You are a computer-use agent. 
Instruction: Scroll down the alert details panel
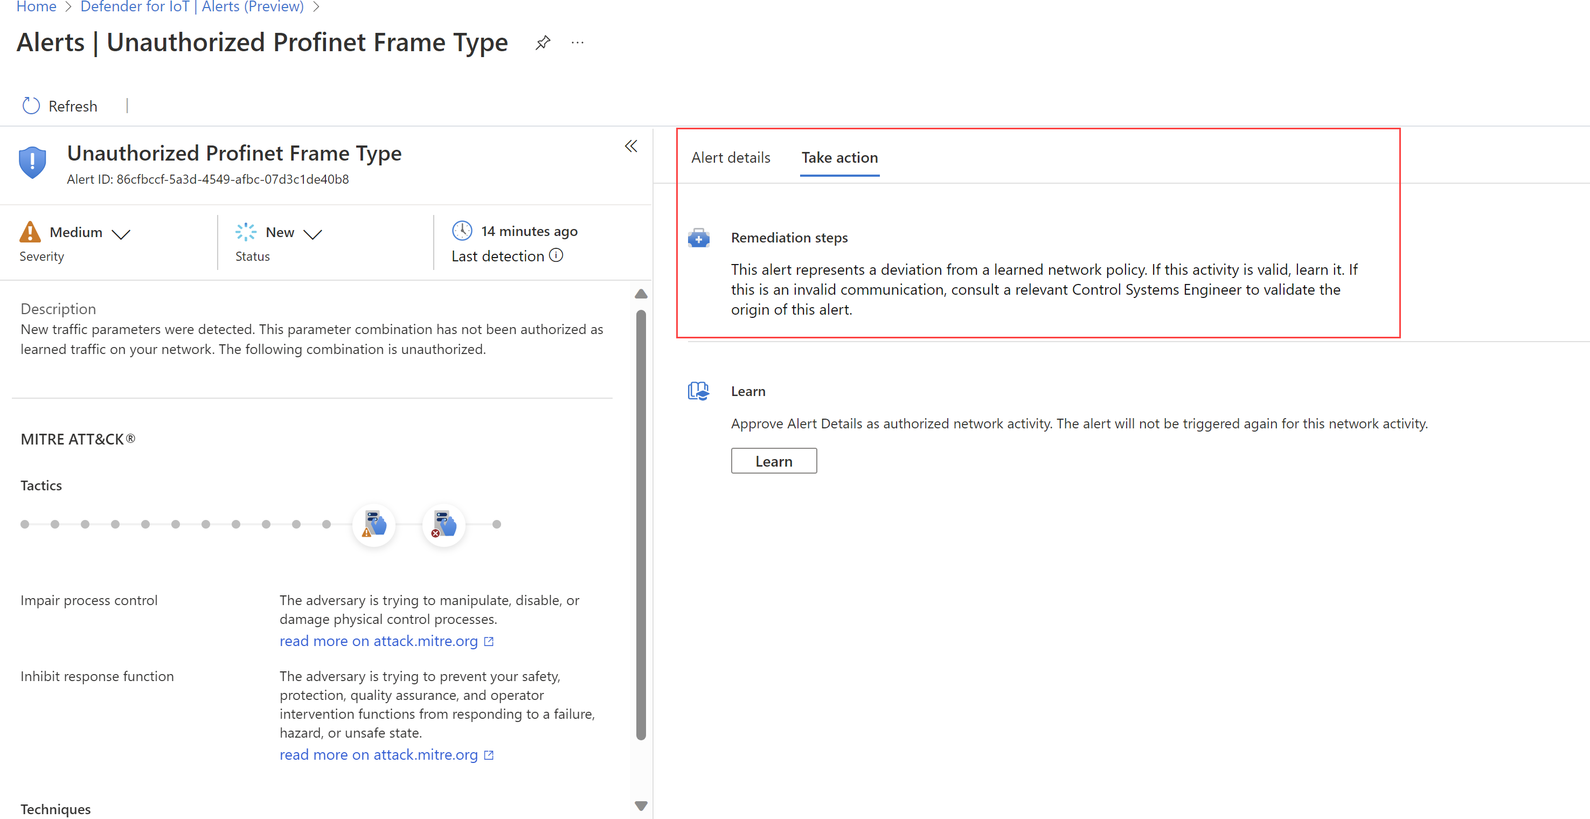pyautogui.click(x=640, y=806)
